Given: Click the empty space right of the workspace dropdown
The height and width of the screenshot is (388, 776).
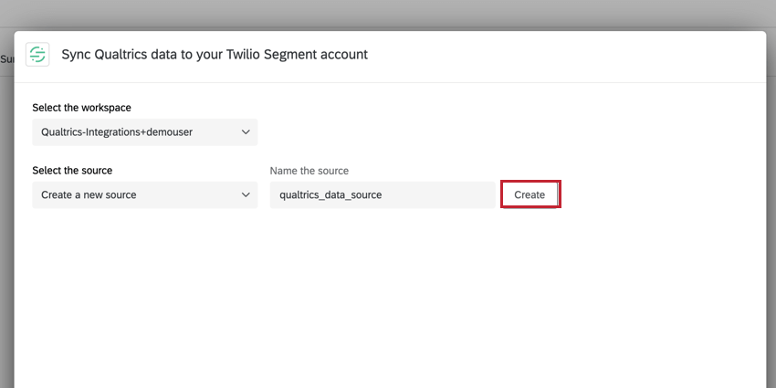Looking at the screenshot, I should click(502, 132).
